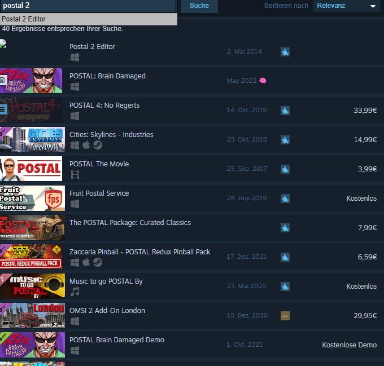The height and width of the screenshot is (366, 384).
Task: Click the Windows icon under POSTAL 4: No Regerts
Action: [75, 116]
